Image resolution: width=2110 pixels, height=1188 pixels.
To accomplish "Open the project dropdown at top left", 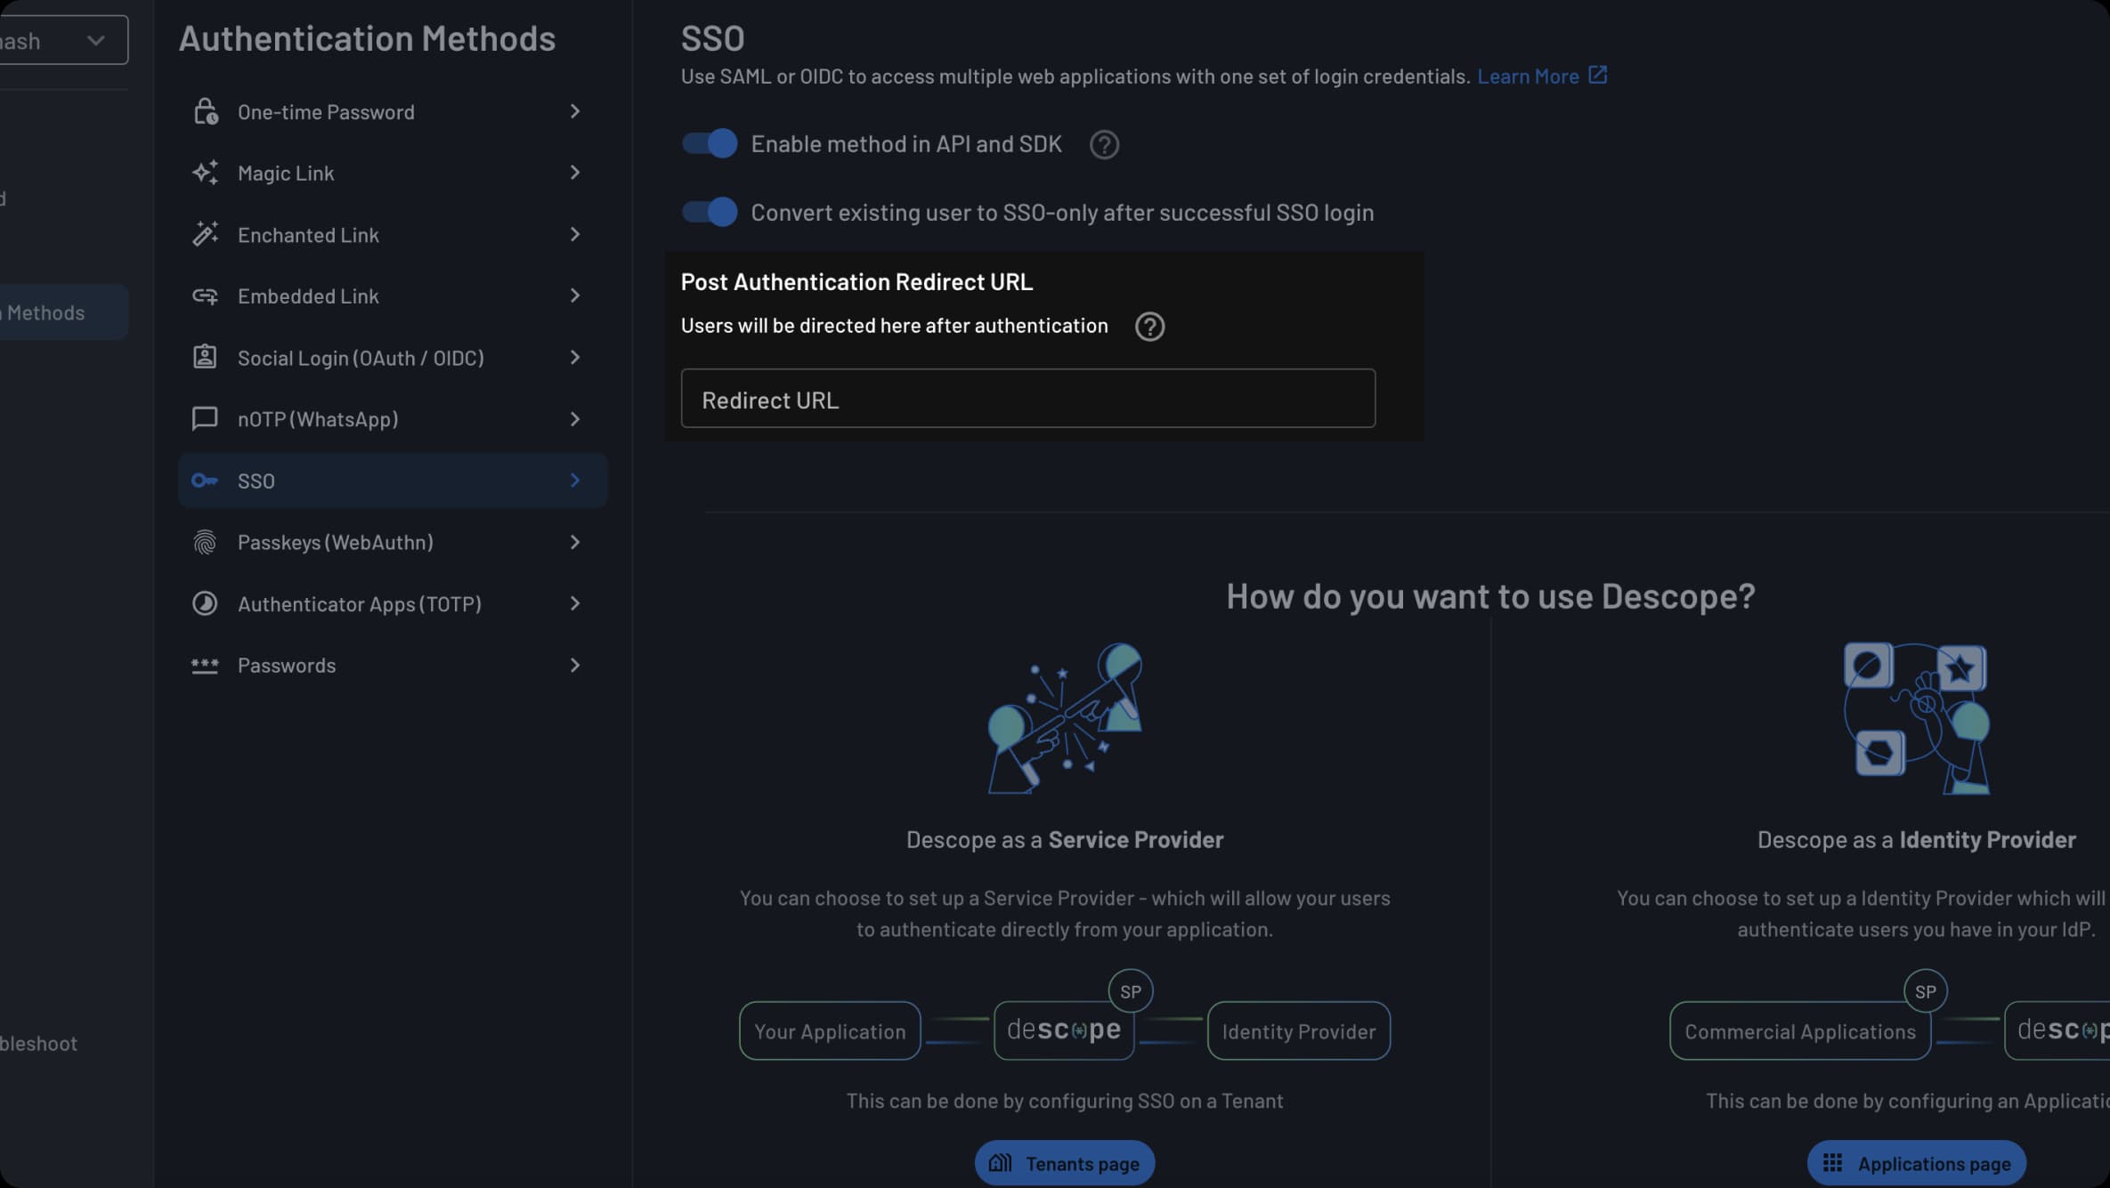I will click(x=62, y=40).
